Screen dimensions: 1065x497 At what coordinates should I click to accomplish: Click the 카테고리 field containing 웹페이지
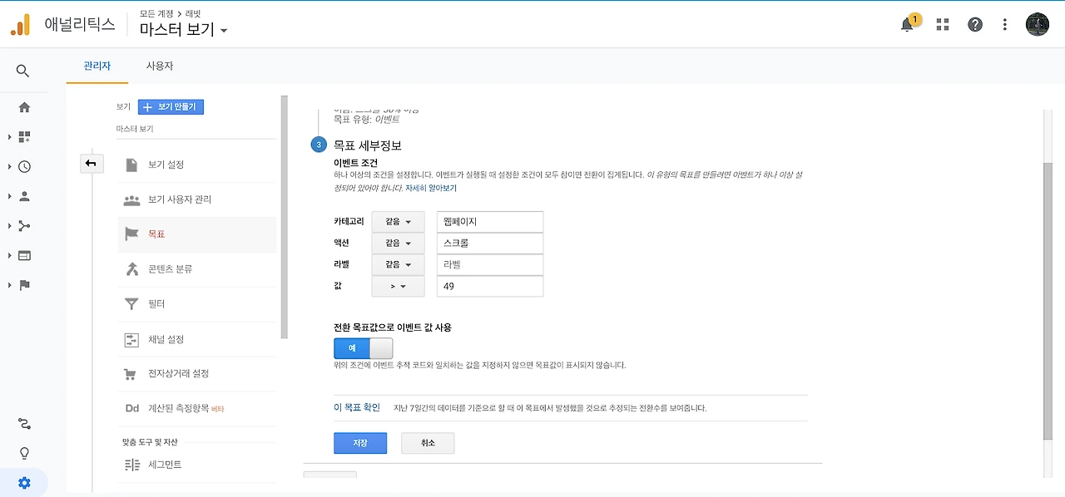pyautogui.click(x=490, y=222)
